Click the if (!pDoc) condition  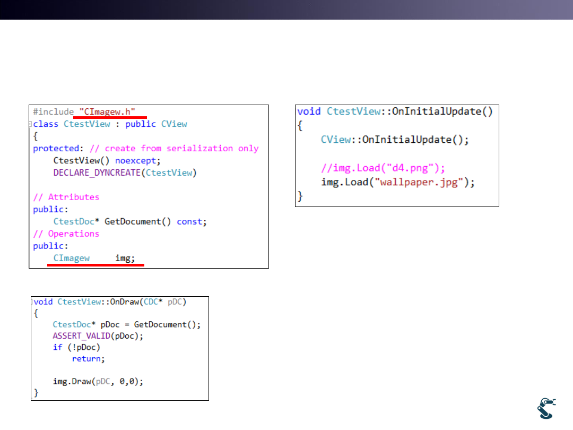tap(76, 347)
